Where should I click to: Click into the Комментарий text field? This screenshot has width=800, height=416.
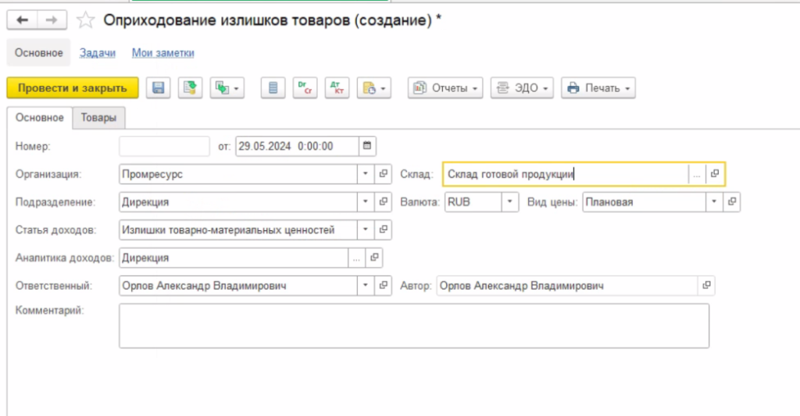tap(413, 325)
